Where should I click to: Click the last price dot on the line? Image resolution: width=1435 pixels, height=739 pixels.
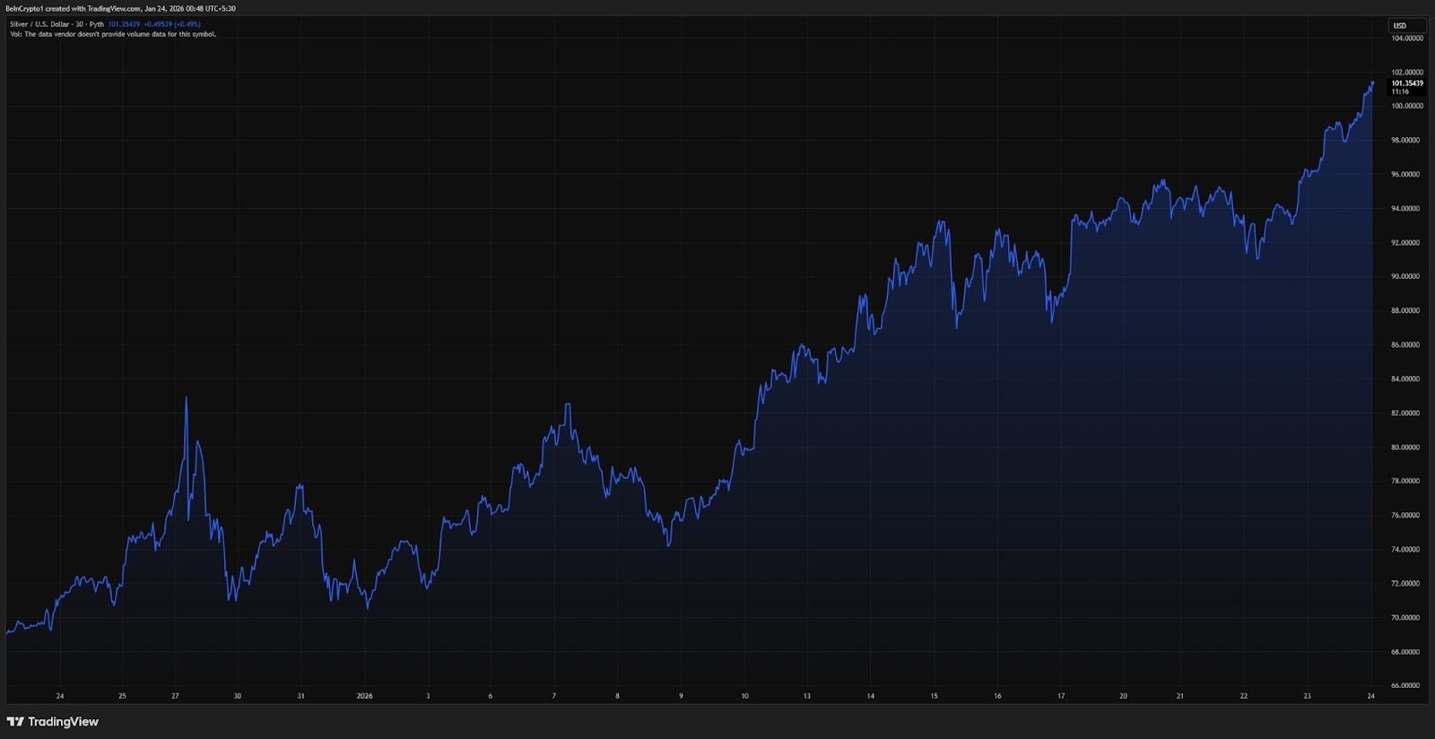click(x=1372, y=83)
